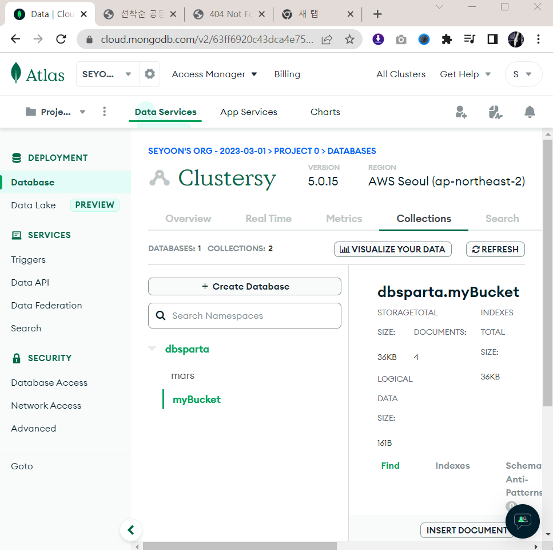
Task: Click the browser back arrow
Action: (15, 39)
